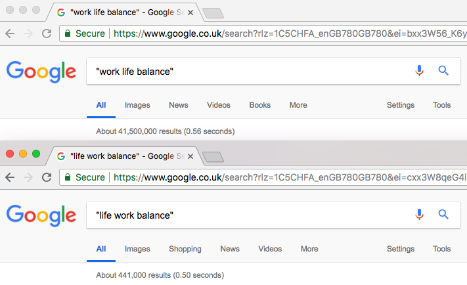467x285 pixels.
Task: Select the Shopping results tab
Action: 185,249
